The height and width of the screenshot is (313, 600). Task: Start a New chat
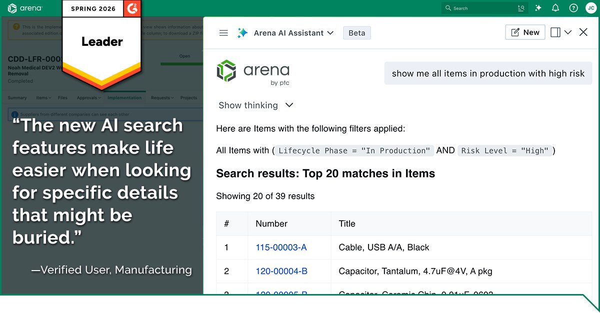coord(525,32)
